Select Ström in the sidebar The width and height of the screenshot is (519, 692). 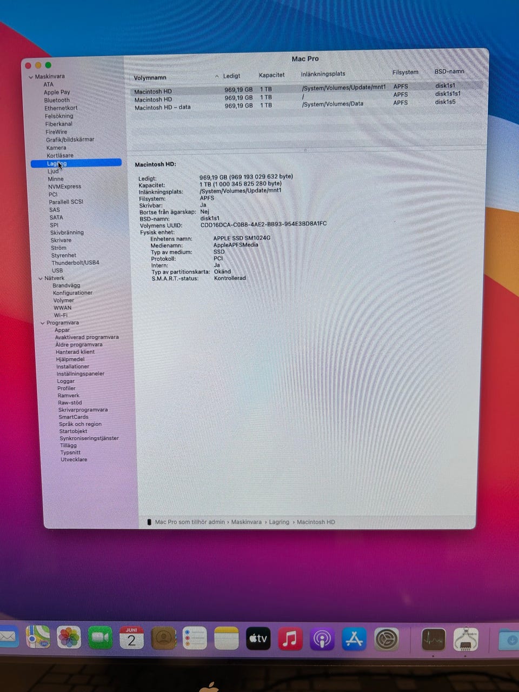59,248
